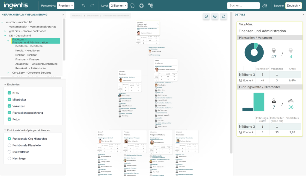The width and height of the screenshot is (306, 176).
Task: Click the undo arrow icon
Action: pyautogui.click(x=83, y=6)
